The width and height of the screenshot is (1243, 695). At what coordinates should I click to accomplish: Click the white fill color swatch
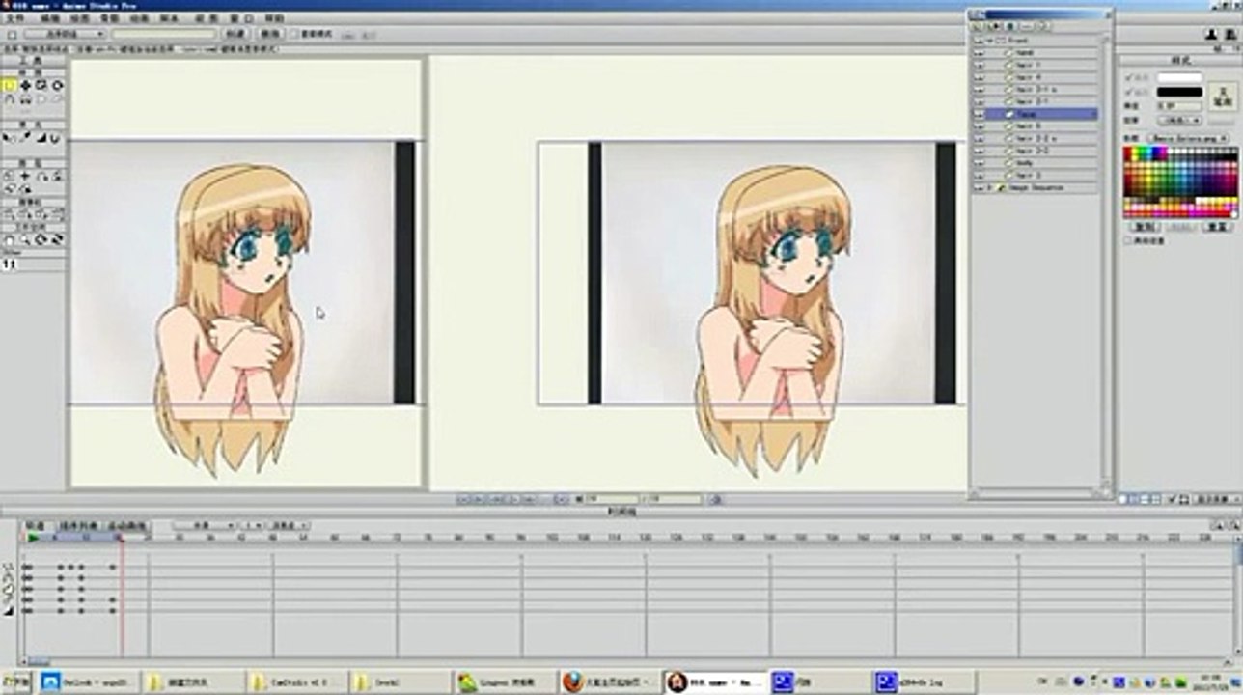click(x=1179, y=77)
